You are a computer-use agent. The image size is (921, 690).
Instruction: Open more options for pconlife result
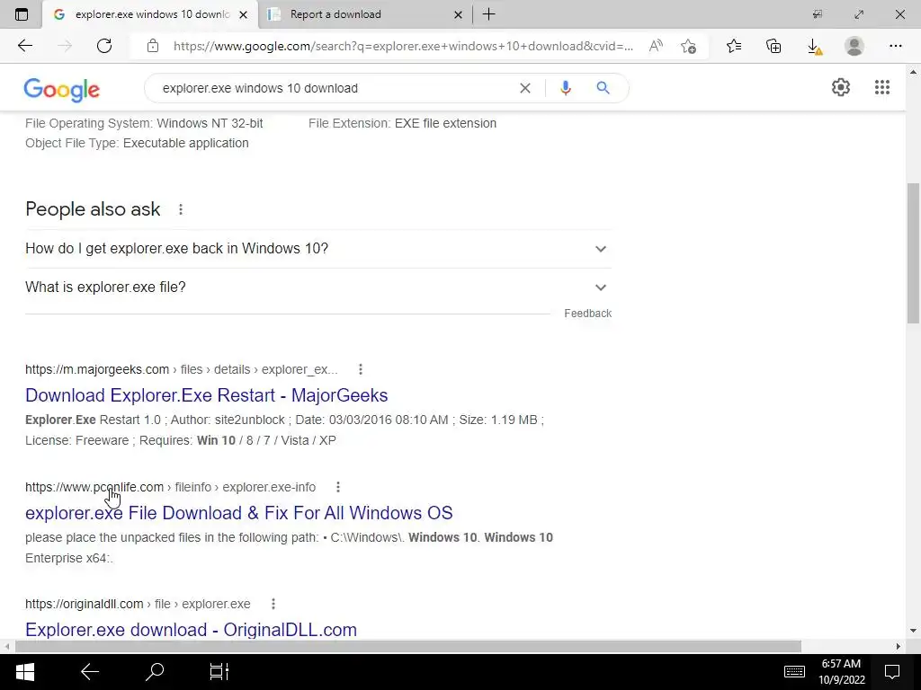click(x=338, y=487)
